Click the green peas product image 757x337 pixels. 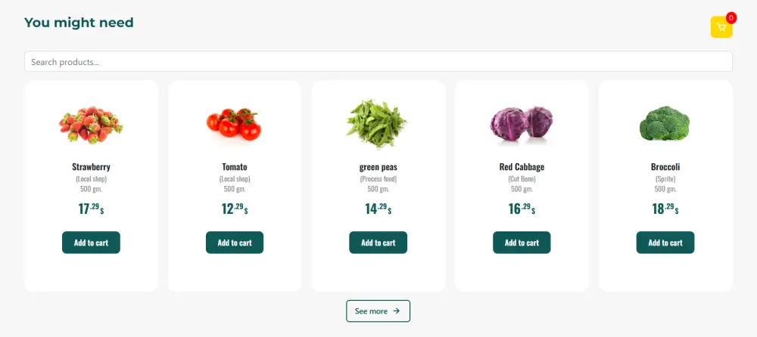[x=378, y=124]
